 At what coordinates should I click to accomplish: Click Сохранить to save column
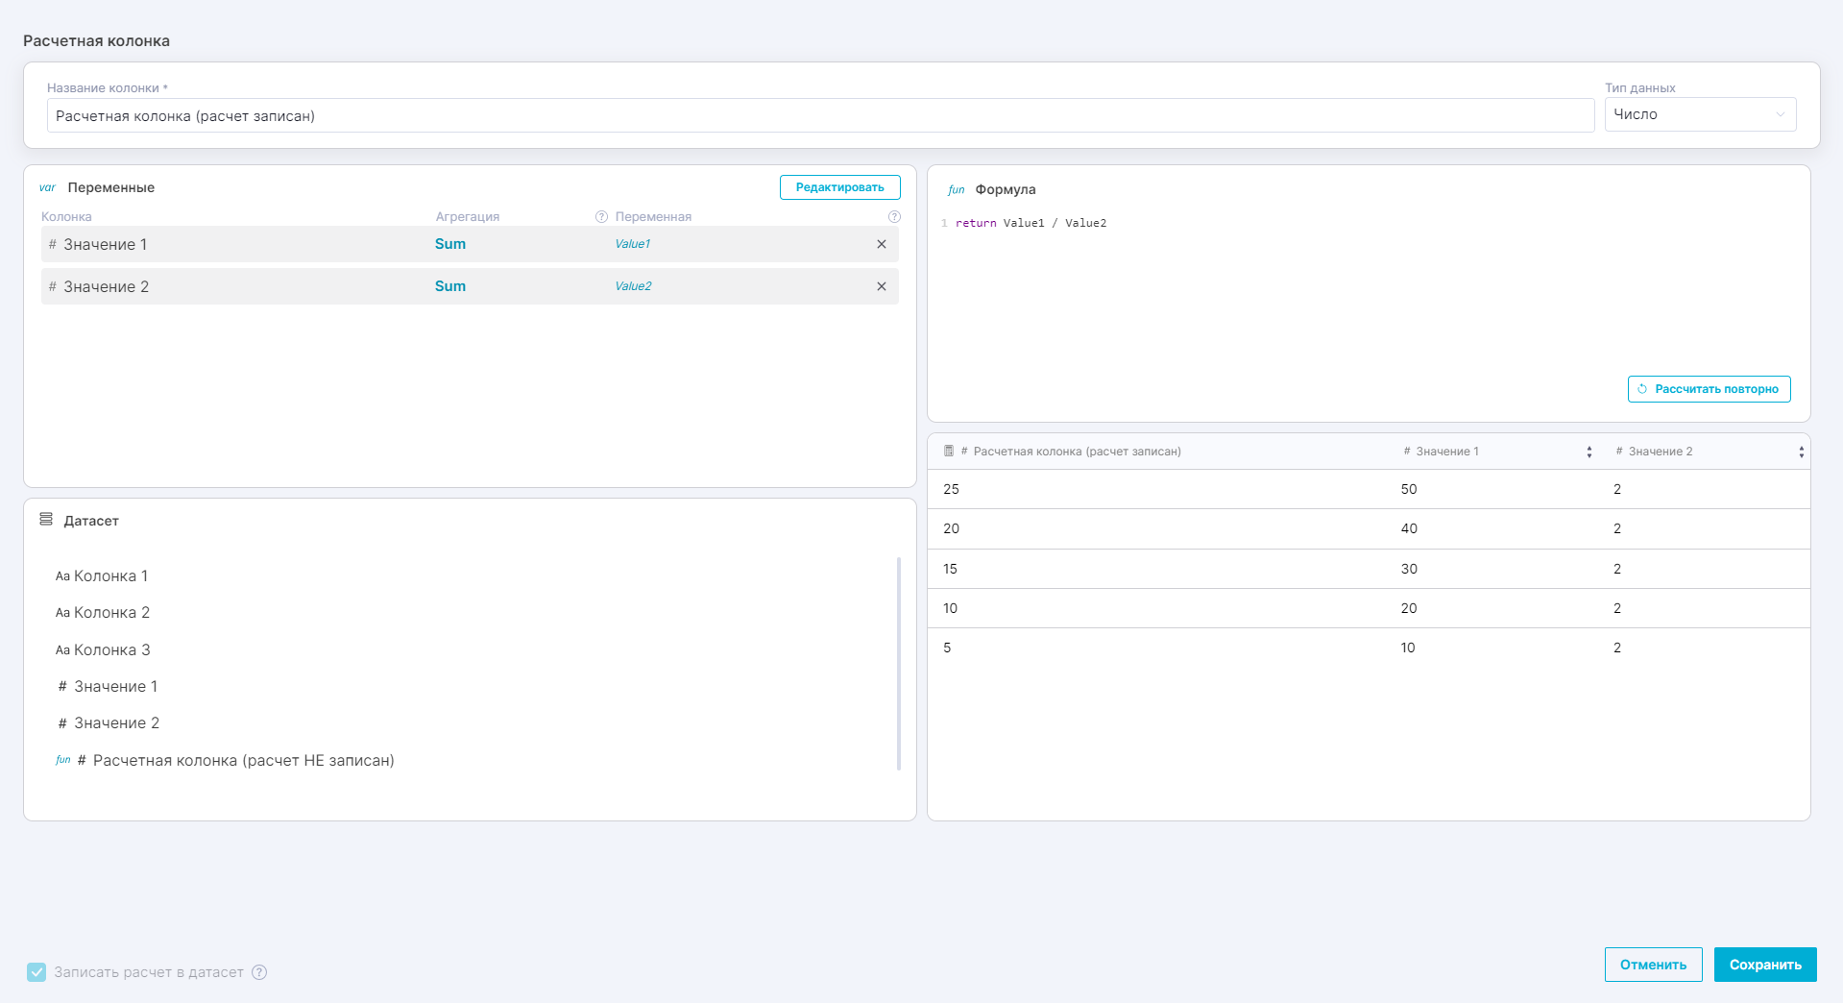(1764, 965)
